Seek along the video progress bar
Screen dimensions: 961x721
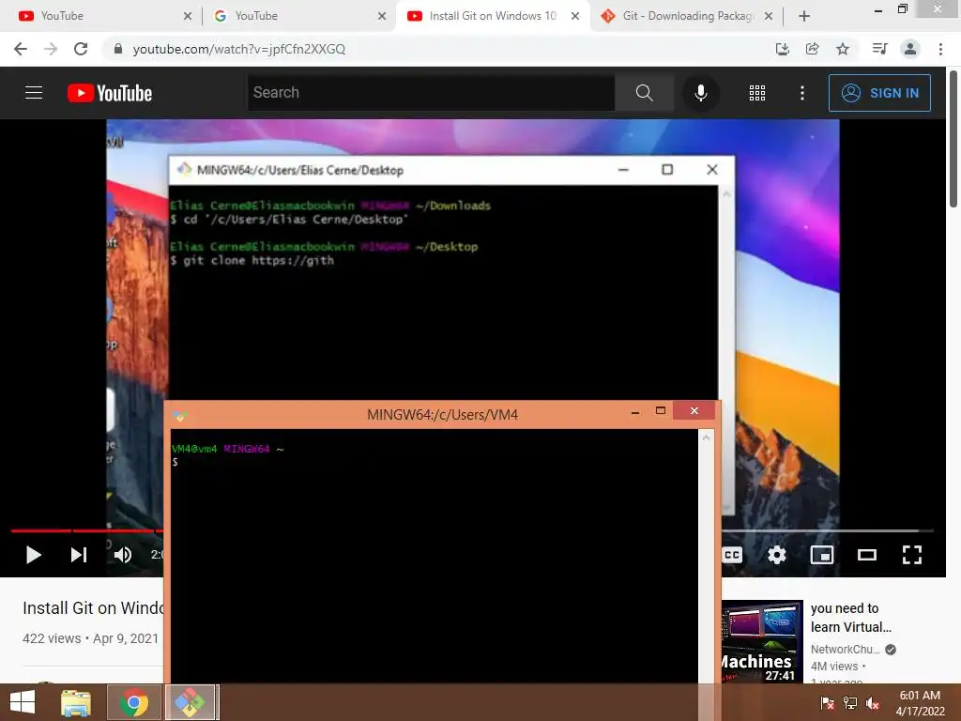point(827,530)
